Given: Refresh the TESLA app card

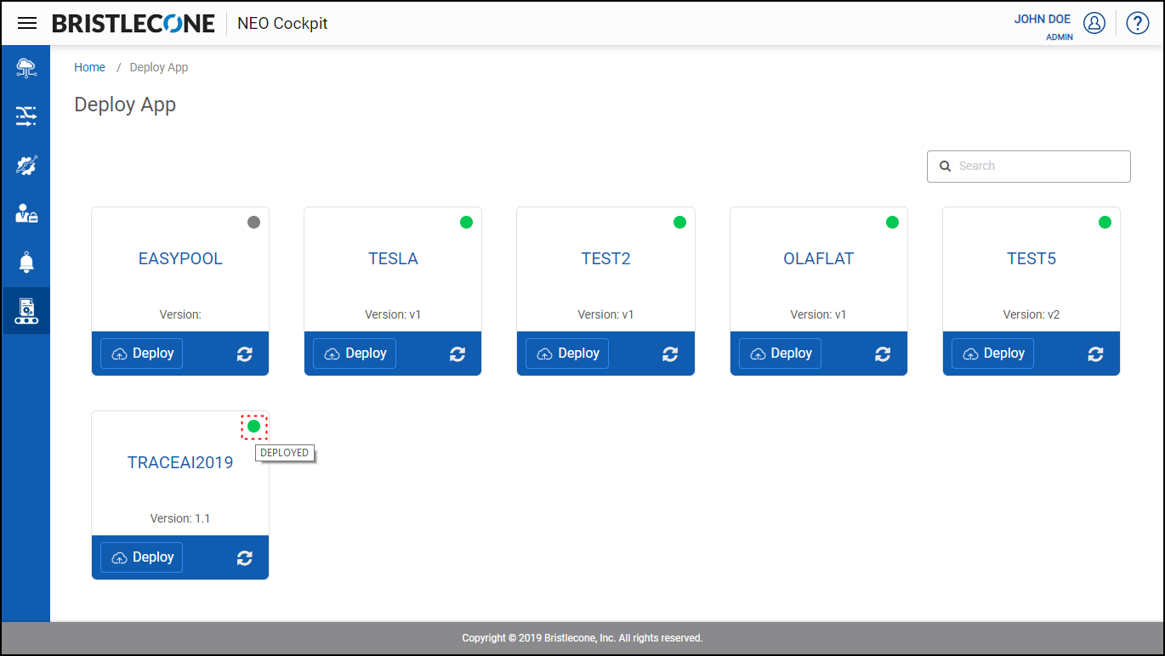Looking at the screenshot, I should pos(457,354).
